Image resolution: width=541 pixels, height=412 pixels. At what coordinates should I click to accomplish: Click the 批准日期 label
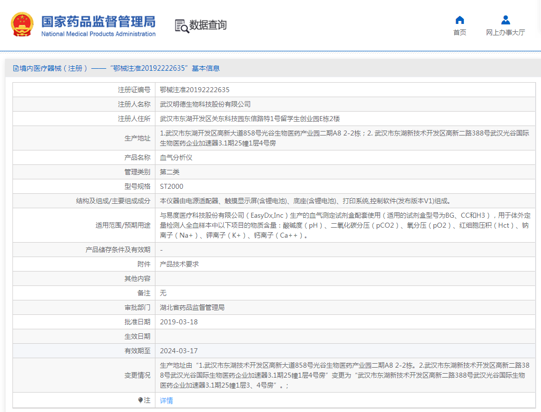pyautogui.click(x=137, y=322)
